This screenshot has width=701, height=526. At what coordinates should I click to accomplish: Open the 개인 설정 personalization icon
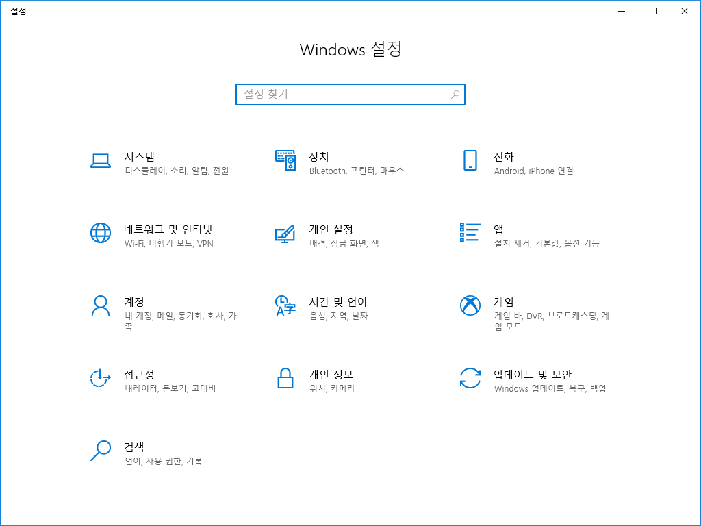[x=285, y=233]
